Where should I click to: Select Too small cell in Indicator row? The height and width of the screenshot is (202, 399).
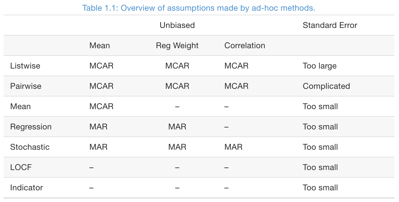(320, 188)
